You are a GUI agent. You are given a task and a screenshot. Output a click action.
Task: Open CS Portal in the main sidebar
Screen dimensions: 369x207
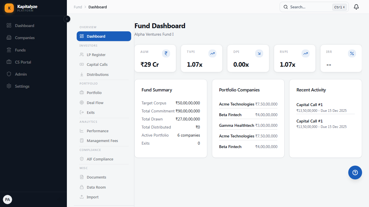pyautogui.click(x=33, y=62)
